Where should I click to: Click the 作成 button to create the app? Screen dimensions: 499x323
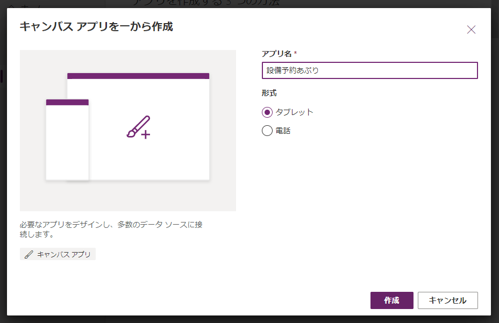(x=391, y=300)
